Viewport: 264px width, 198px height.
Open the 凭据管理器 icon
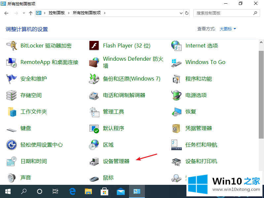pyautogui.click(x=177, y=128)
